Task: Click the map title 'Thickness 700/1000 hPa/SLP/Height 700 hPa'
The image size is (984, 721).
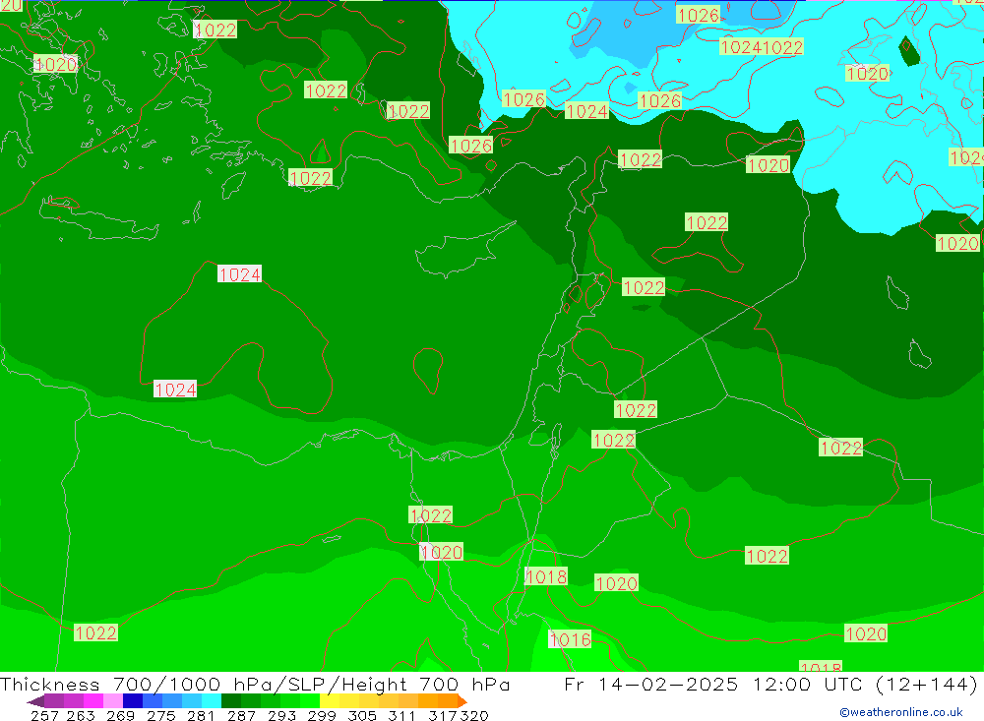Action: tap(255, 684)
